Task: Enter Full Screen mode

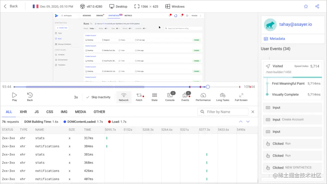Action: point(241,97)
